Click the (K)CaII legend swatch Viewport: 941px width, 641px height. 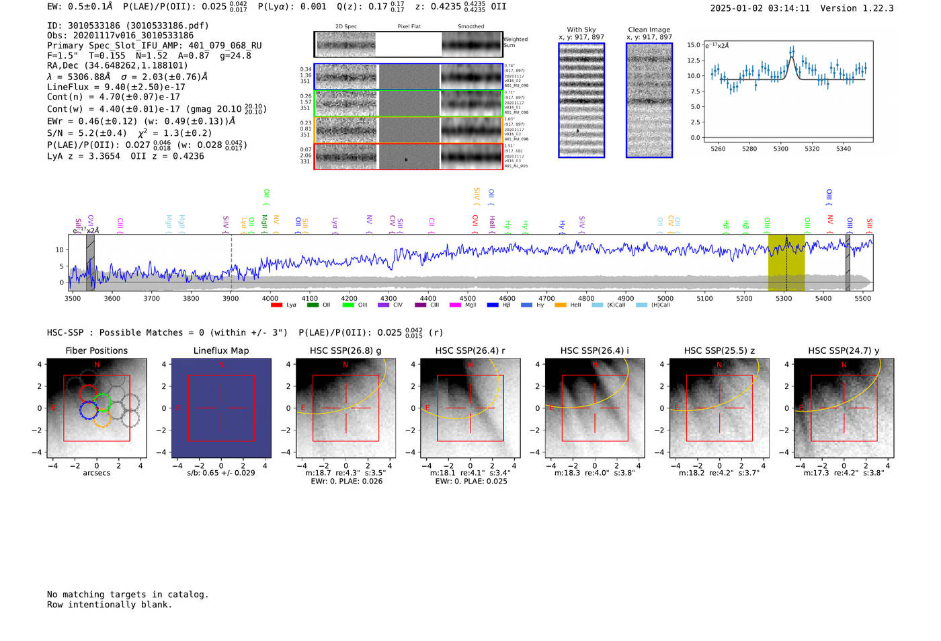[597, 305]
